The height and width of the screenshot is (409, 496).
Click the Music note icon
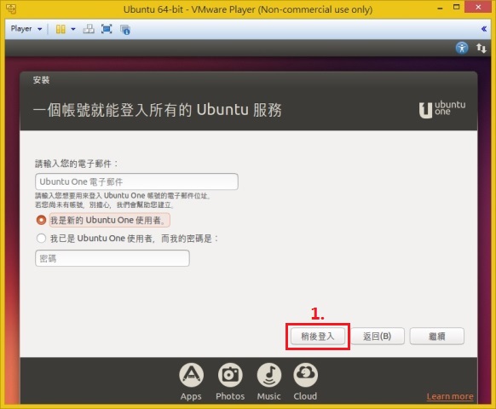tap(268, 375)
